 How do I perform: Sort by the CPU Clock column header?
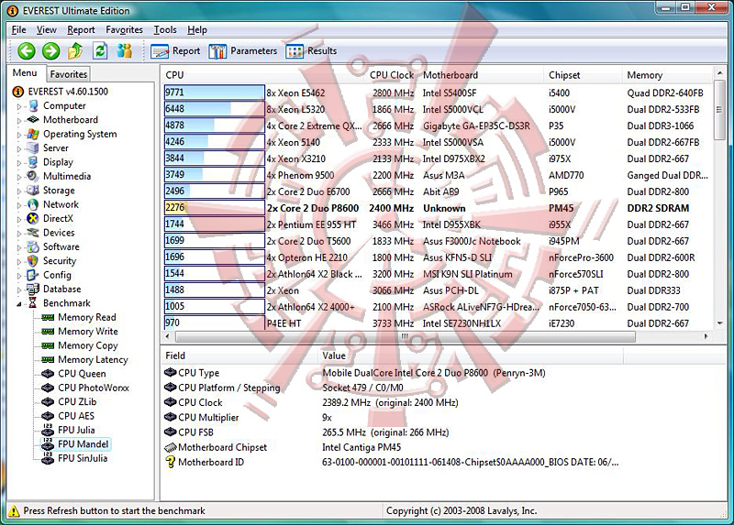(x=392, y=75)
